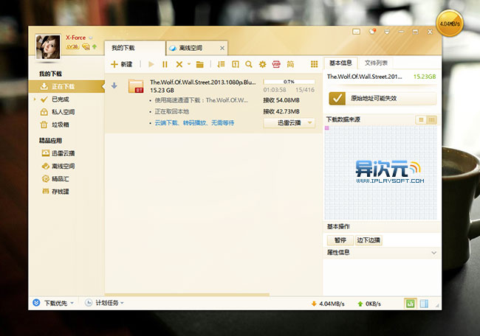Screen dimensions: 480x336
Task: Click the red VIP icon in toolbar
Action: 276,64
